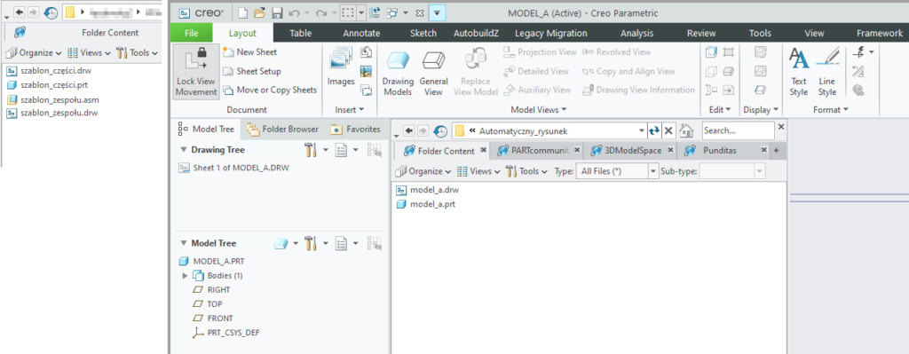Select Sheet 1 of MODEL_A.DRW
Viewport: 909px width, 354px height.
[234, 168]
